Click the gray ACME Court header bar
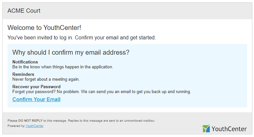 click(127, 11)
